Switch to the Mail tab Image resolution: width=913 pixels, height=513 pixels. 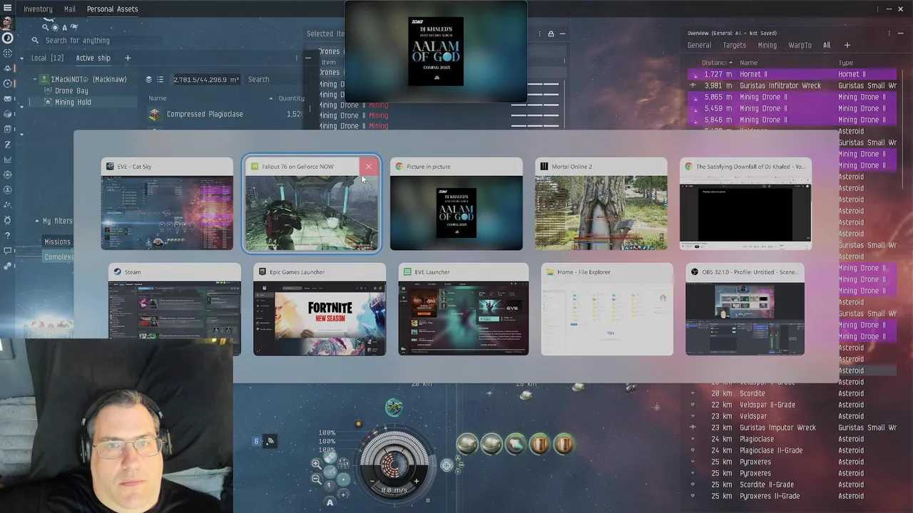point(70,9)
